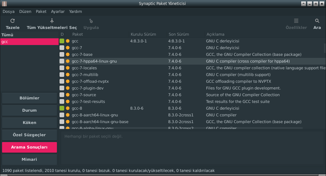This screenshot has width=326, height=176.
Task: Open the Ayarlar menu
Action: pyautogui.click(x=58, y=12)
